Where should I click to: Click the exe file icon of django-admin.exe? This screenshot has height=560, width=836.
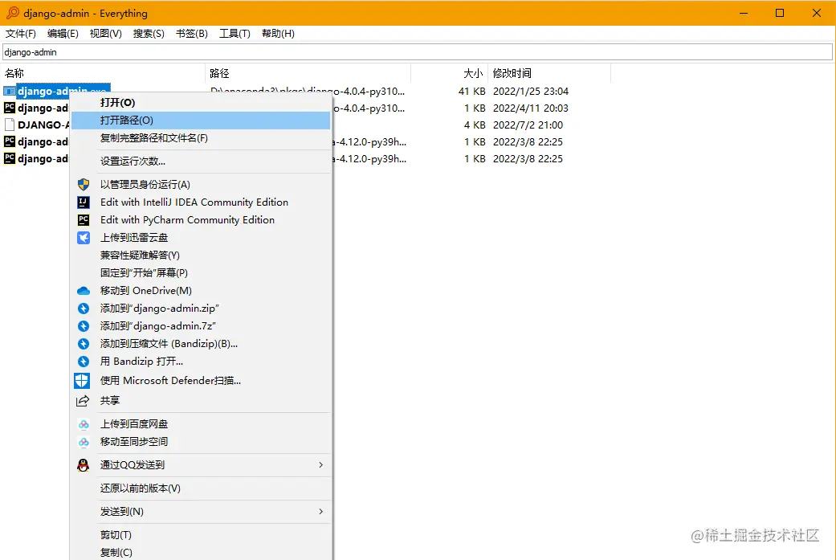[x=9, y=92]
